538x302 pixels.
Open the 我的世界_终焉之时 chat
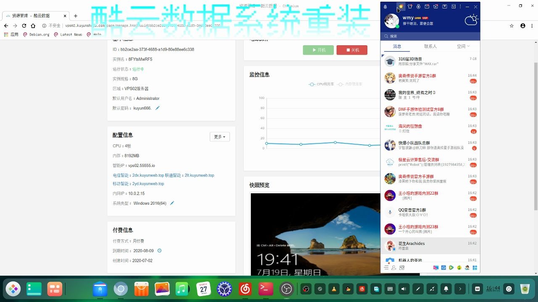[430, 95]
